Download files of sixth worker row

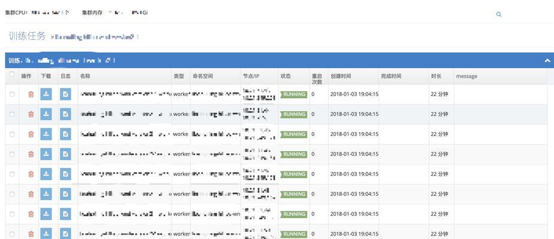point(46,194)
